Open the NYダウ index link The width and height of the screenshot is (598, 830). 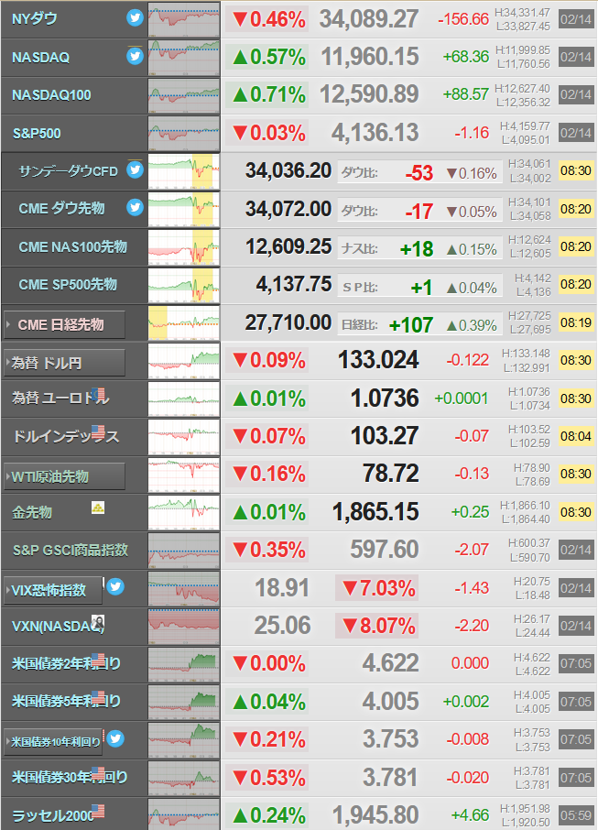click(35, 19)
